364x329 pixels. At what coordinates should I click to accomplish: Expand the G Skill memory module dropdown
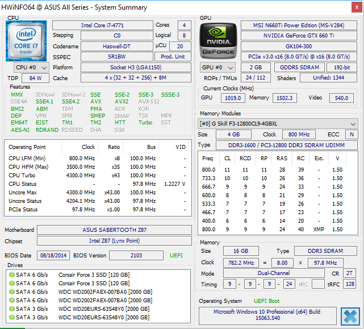click(278, 124)
